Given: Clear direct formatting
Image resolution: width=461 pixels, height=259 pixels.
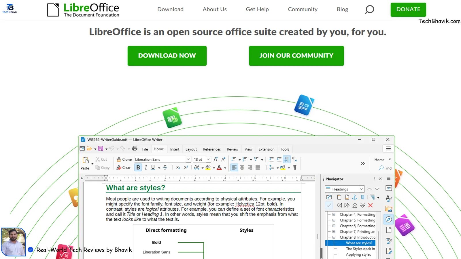Looking at the screenshot, I should pos(124,167).
